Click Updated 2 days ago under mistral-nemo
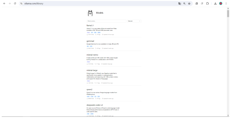Viewport: 231px width, 118px height. [107, 64]
